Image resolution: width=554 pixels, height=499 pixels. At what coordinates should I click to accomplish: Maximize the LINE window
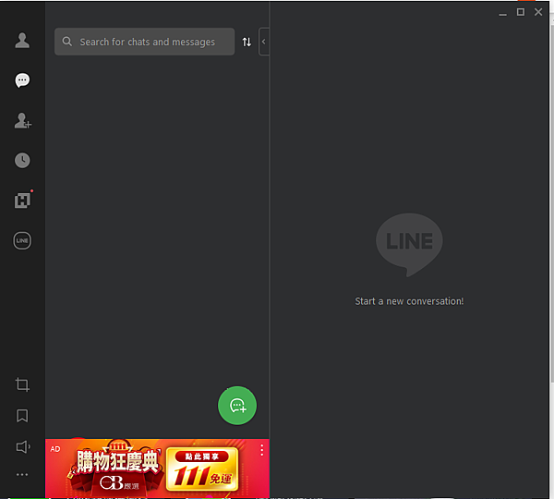521,12
